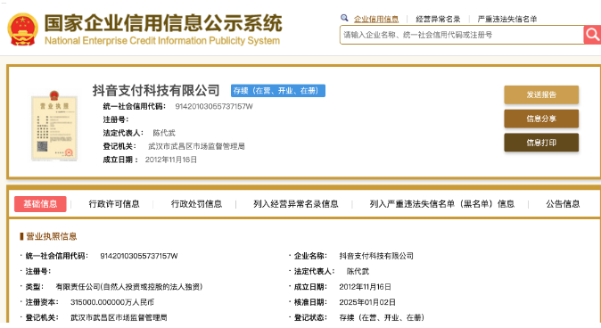Click the red search magnifier button
Image resolution: width=601 pixels, height=328 pixels.
click(592, 35)
